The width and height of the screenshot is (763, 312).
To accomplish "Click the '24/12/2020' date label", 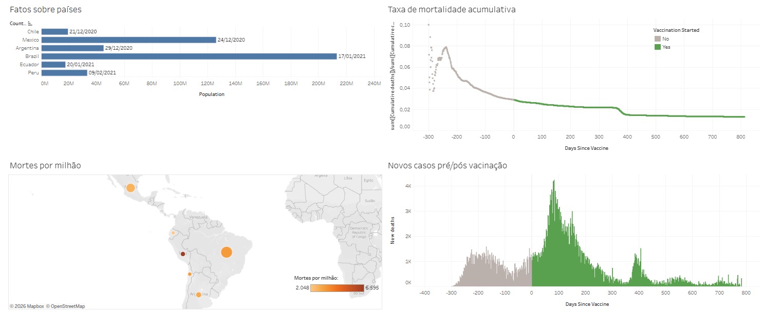I will [232, 40].
